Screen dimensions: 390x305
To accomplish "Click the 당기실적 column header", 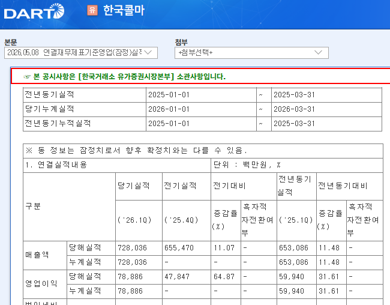I will pos(134,186).
